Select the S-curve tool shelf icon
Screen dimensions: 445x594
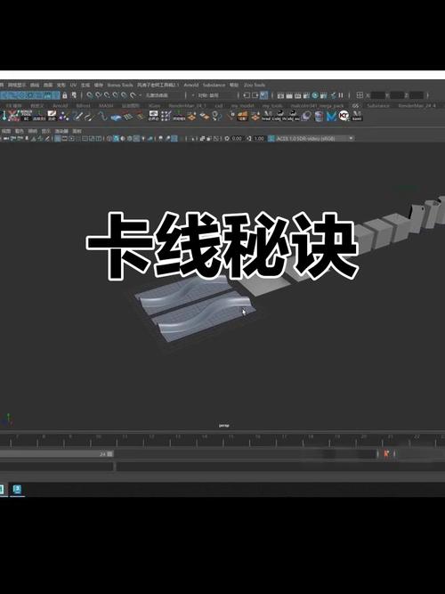coord(102,116)
